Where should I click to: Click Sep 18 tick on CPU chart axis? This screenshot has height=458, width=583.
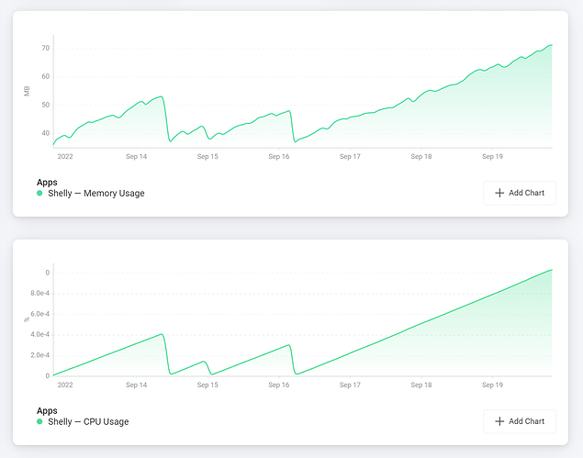[421, 385]
